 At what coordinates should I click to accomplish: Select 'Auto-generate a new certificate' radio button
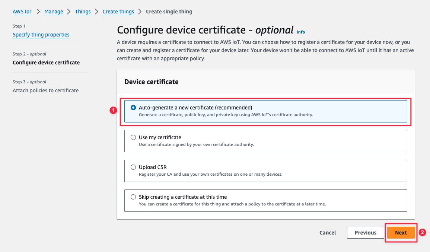133,108
